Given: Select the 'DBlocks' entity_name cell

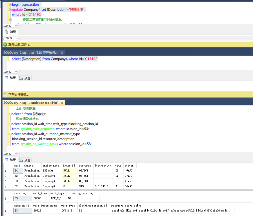Looking at the screenshot, I should [52, 170].
